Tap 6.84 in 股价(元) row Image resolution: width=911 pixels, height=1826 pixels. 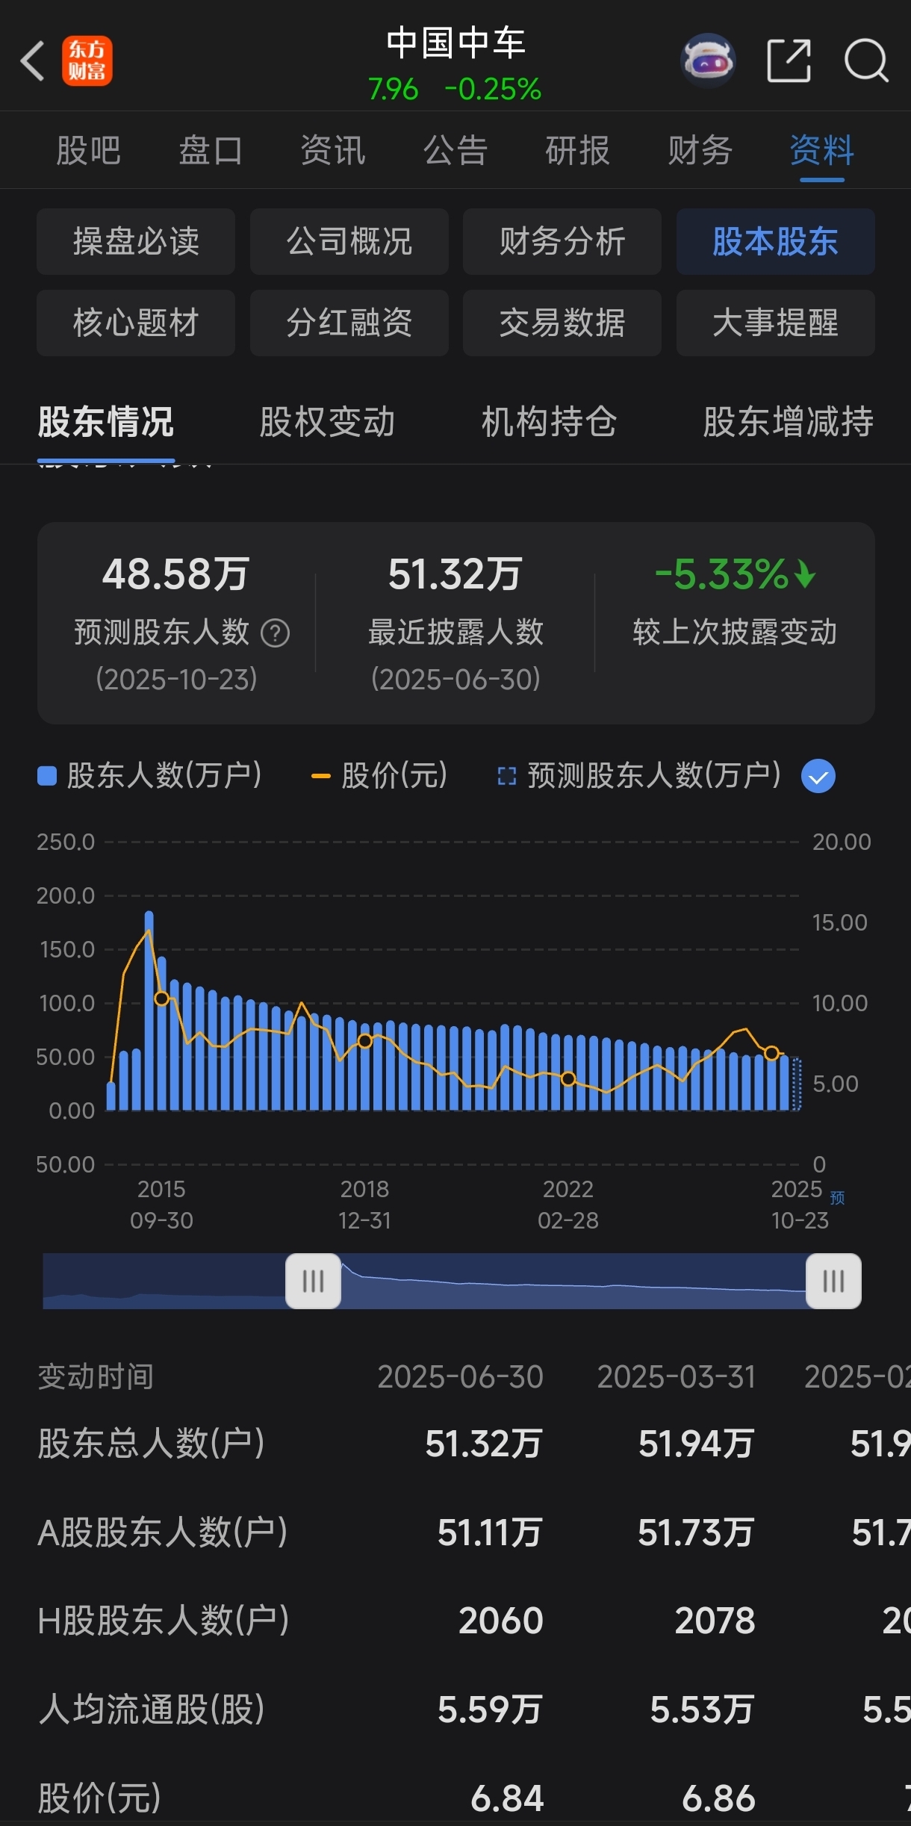(507, 1798)
